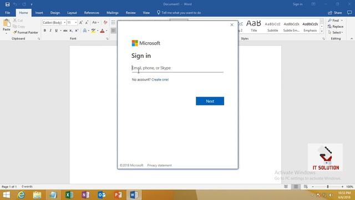355x200 pixels.
Task: Open the Font dialog launcher
Action: (107, 39)
